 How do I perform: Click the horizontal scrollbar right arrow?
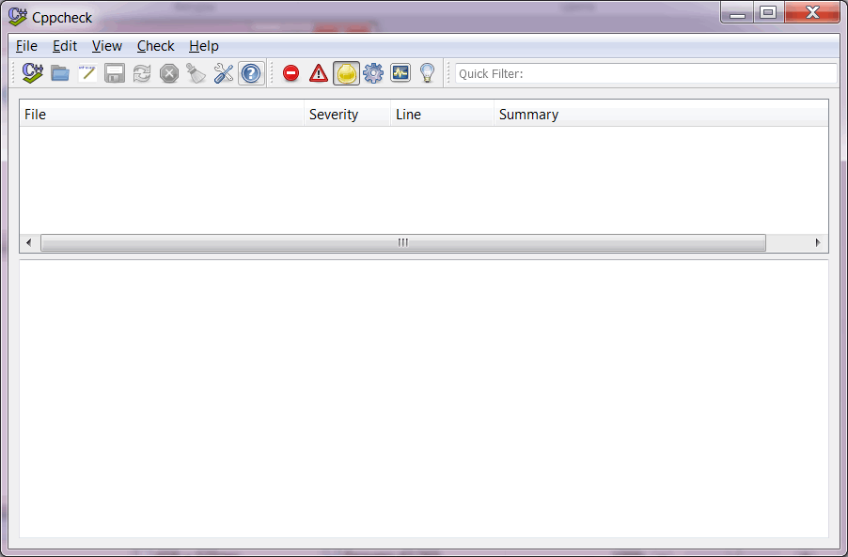818,243
